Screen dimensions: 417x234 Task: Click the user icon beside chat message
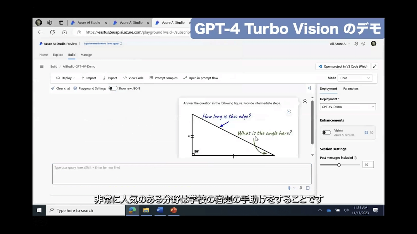coord(305,101)
